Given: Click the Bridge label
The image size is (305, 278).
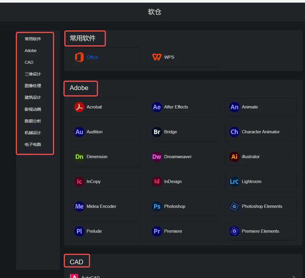Looking at the screenshot, I should click(170, 132).
